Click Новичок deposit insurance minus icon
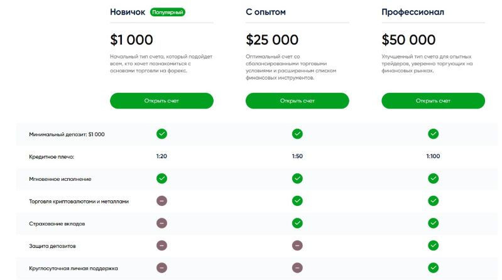Image resolution: width=502 pixels, height=280 pixels. pos(161,223)
